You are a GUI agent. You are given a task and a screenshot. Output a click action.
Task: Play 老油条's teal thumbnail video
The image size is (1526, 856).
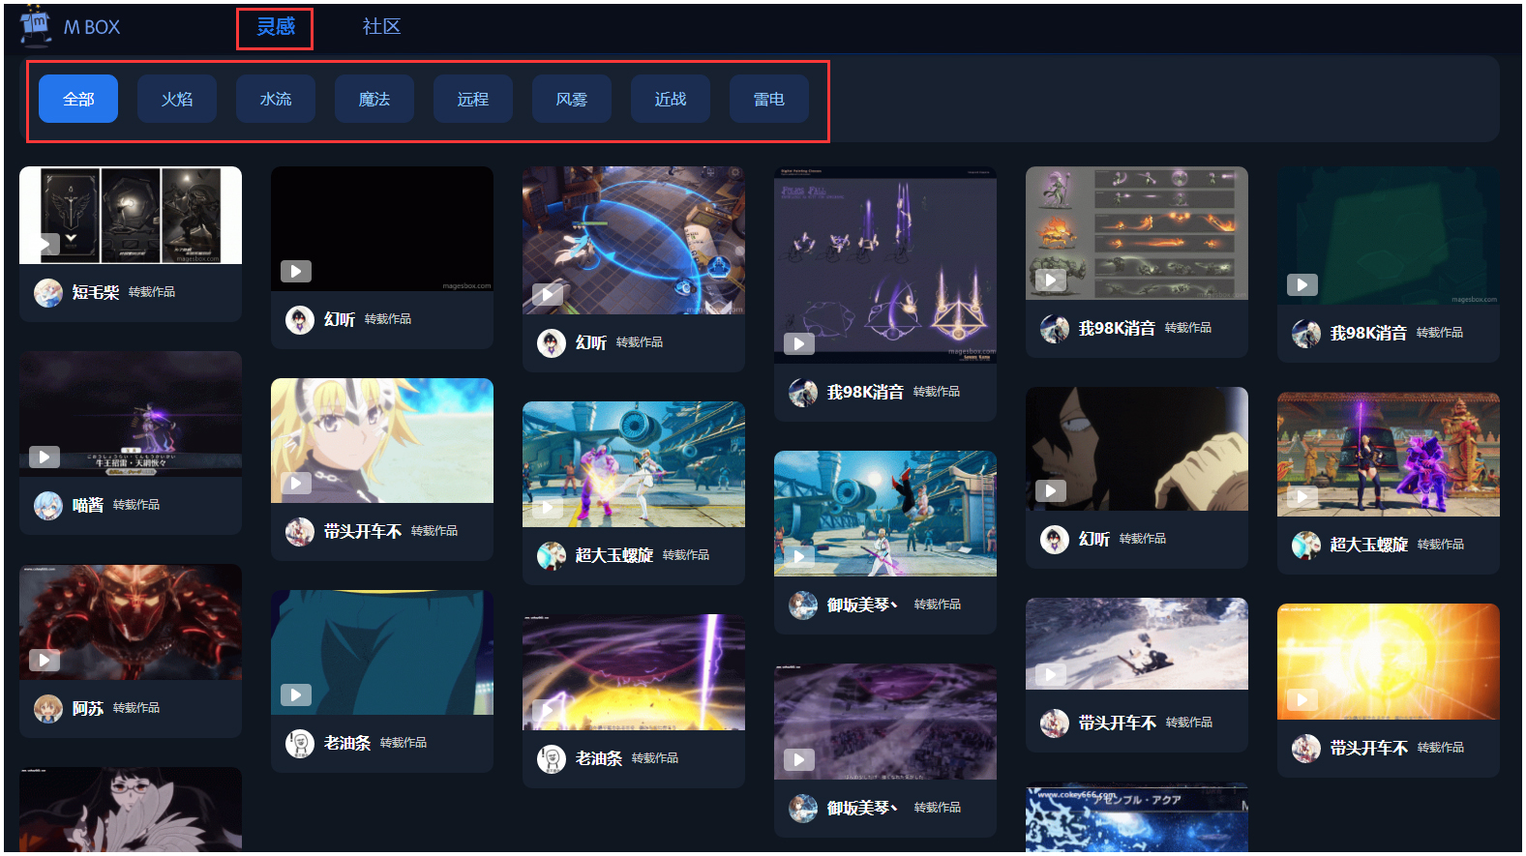pos(296,694)
